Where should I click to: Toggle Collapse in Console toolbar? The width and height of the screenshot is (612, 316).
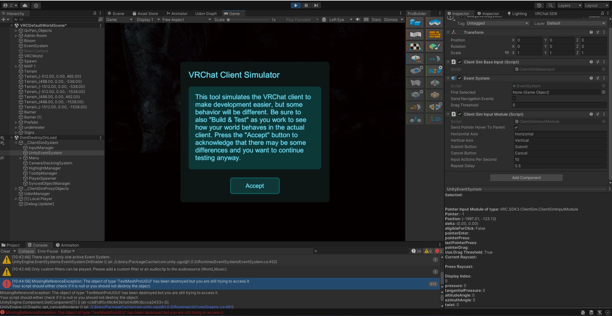click(26, 251)
